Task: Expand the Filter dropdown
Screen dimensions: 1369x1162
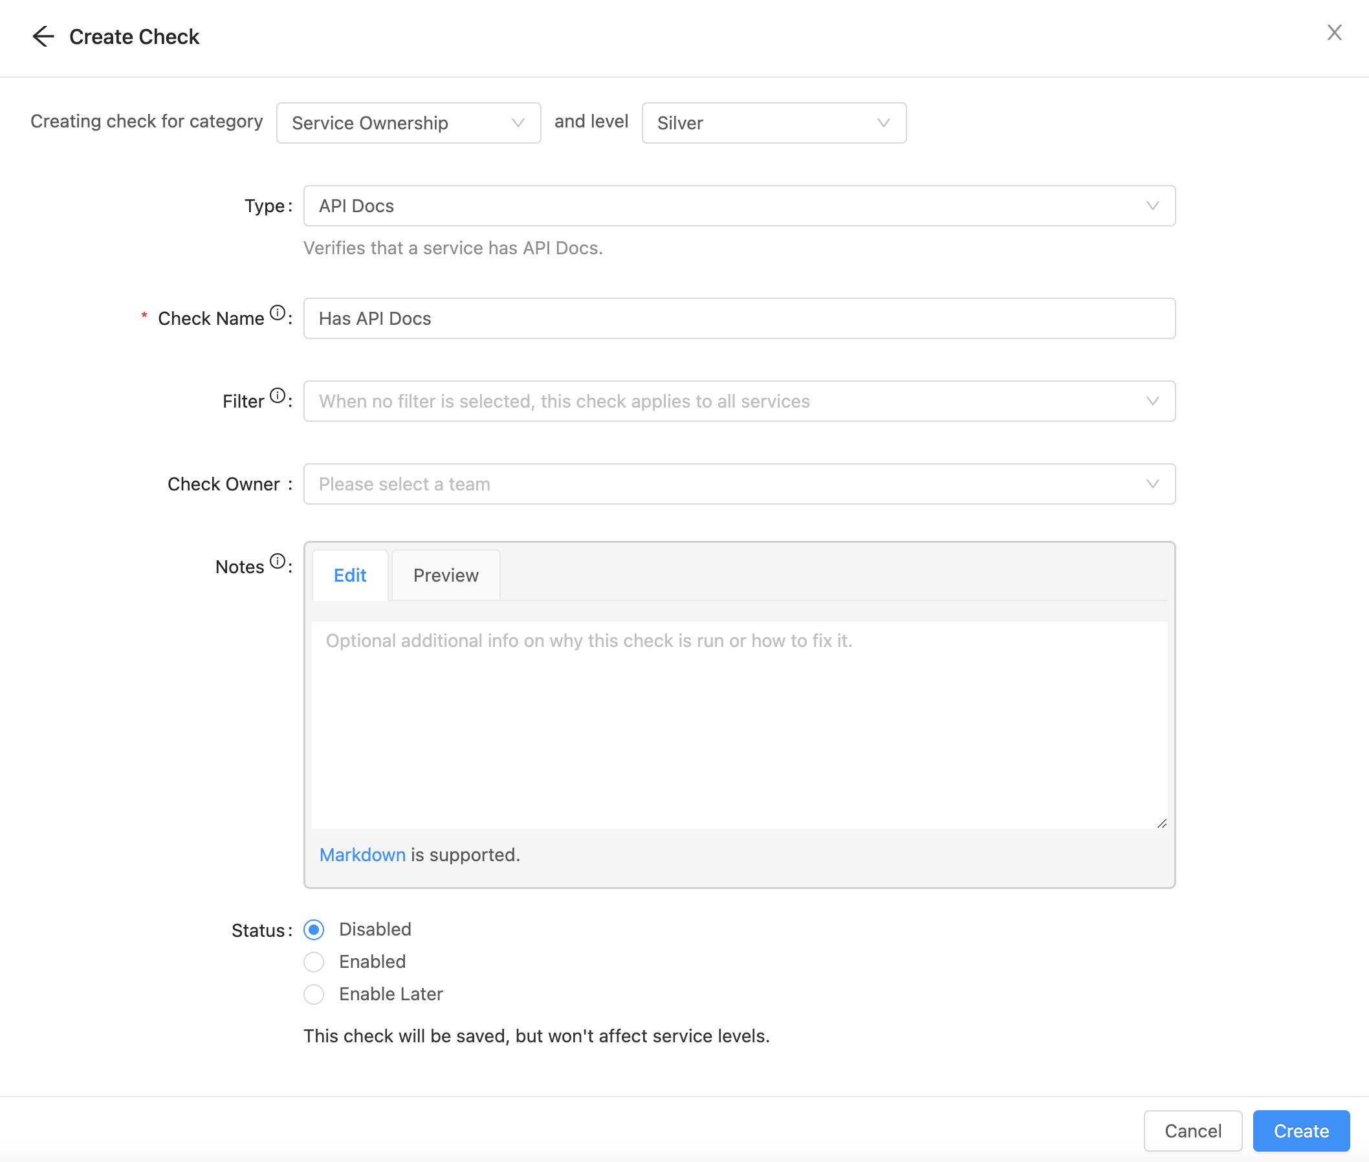Action: click(x=739, y=401)
